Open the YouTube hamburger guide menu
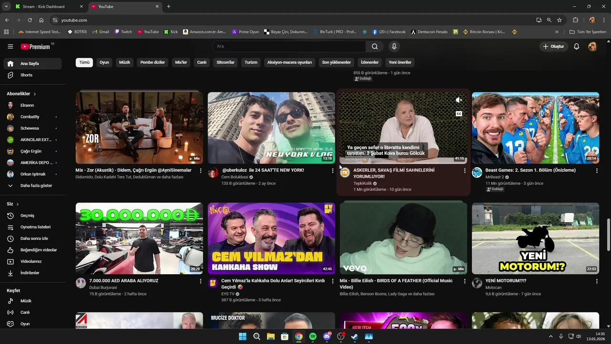The width and height of the screenshot is (611, 344). pos(11,46)
